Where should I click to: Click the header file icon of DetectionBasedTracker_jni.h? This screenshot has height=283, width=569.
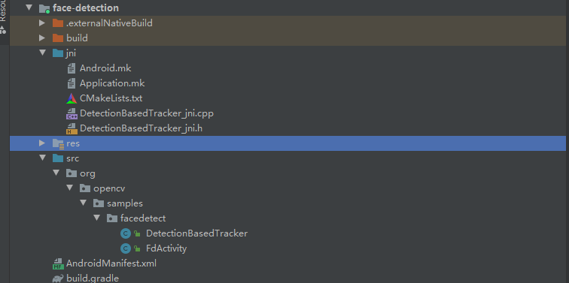pos(72,128)
